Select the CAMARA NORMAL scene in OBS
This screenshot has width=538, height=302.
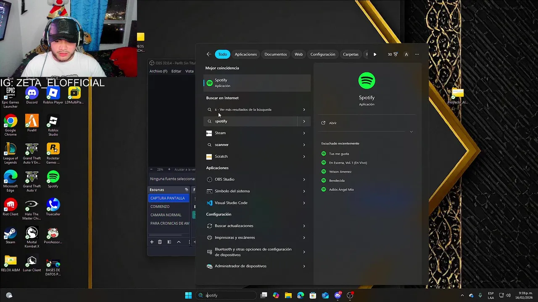(169, 215)
